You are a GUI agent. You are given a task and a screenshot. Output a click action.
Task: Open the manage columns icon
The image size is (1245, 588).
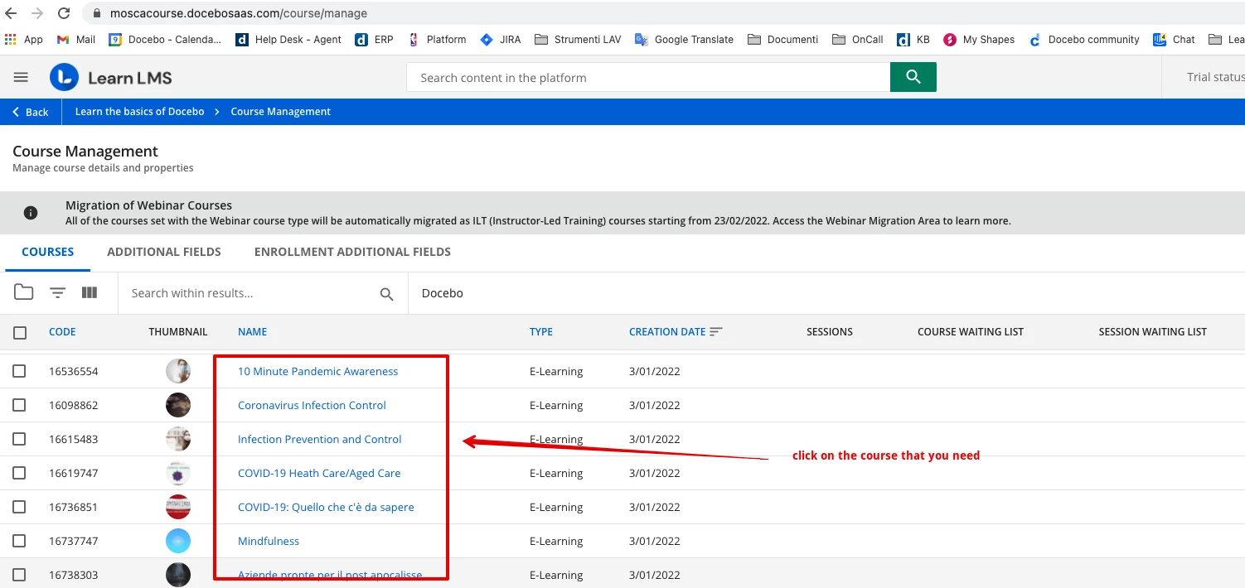click(x=90, y=292)
